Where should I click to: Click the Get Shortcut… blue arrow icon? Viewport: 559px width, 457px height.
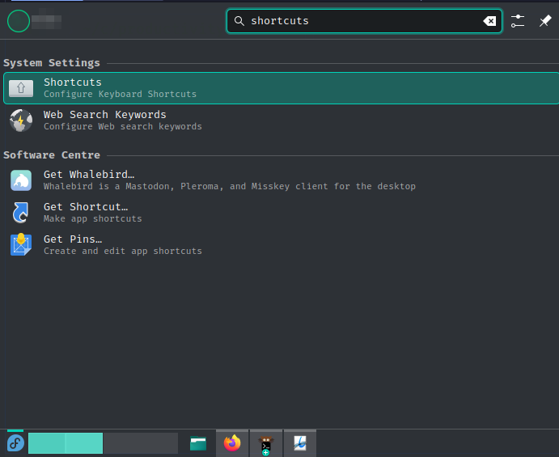[x=21, y=212]
